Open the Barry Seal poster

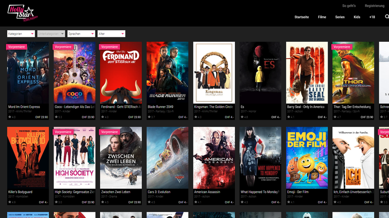coord(307,72)
